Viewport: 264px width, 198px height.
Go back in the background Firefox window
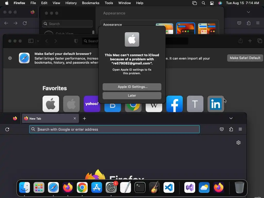pos(6,23)
